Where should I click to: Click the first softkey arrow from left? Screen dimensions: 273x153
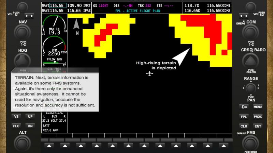pyautogui.click(x=49, y=146)
